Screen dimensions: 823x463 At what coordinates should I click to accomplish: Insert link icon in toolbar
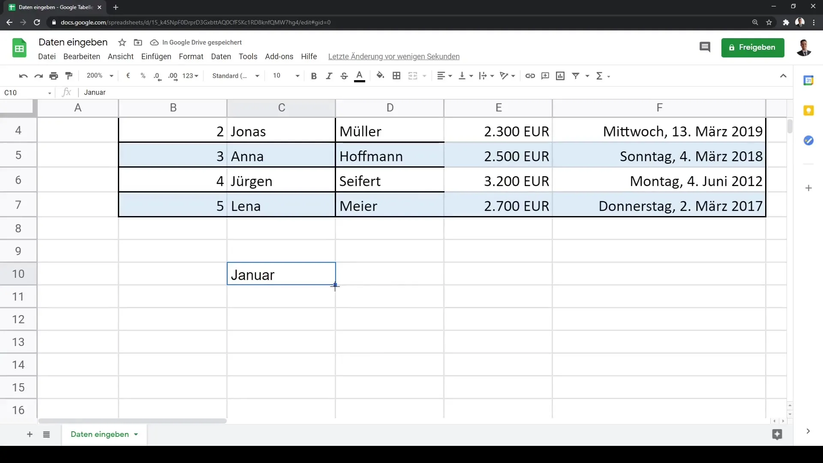(530, 76)
